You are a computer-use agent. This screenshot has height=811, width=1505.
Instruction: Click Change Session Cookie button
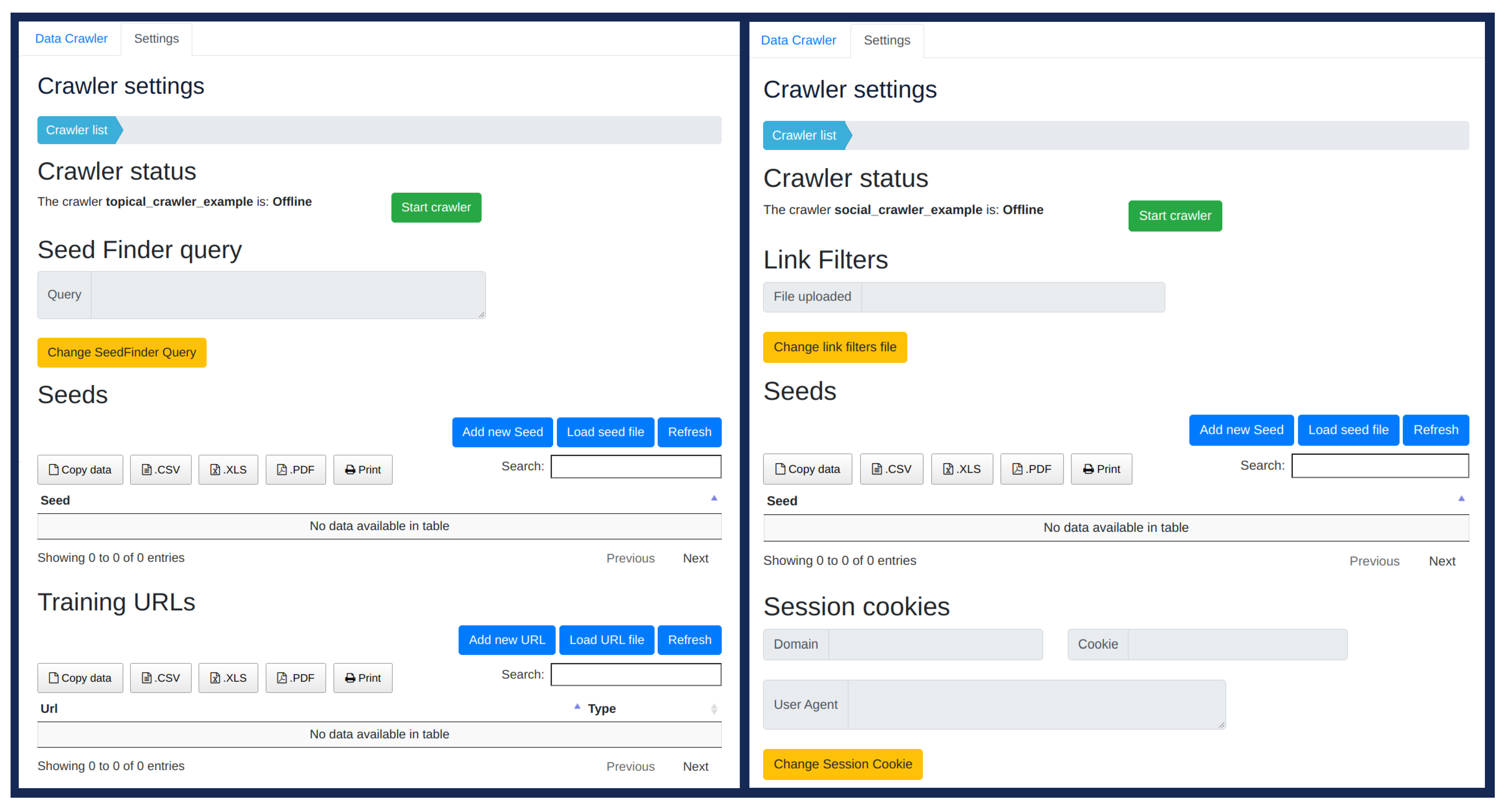point(842,764)
